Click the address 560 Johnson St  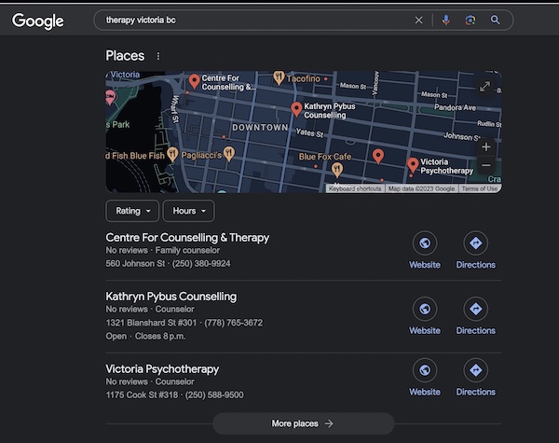[135, 263]
